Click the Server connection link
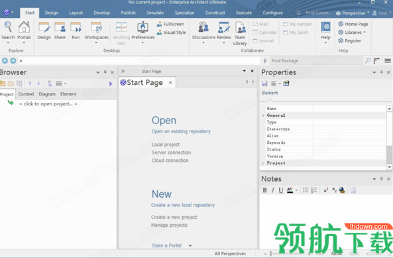Image resolution: width=393 pixels, height=258 pixels. (171, 153)
